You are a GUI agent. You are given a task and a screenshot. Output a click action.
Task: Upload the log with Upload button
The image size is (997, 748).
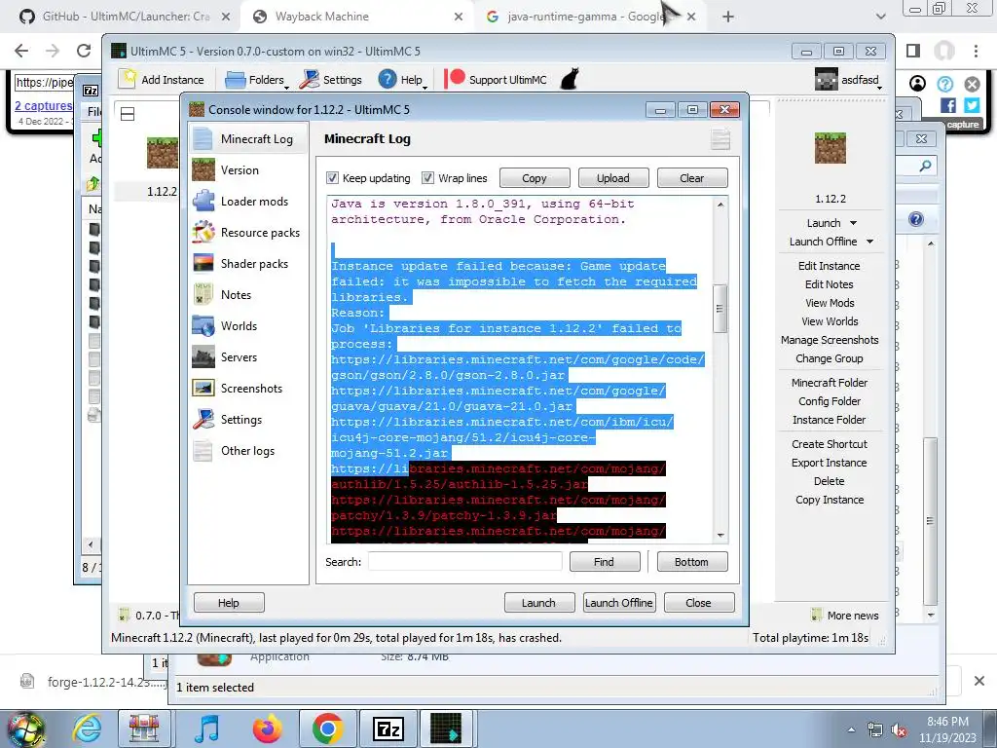(x=613, y=178)
